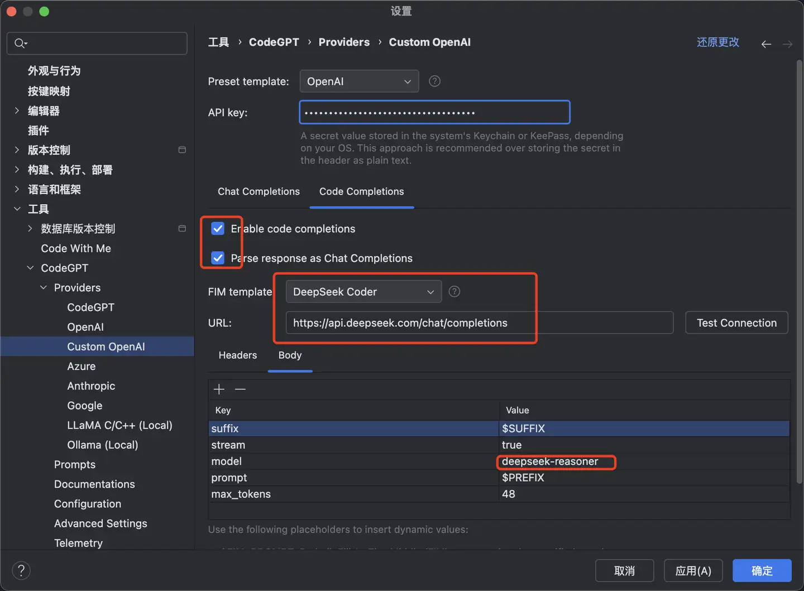The width and height of the screenshot is (804, 591).
Task: Toggle Parse response as Chat Completions checkbox
Action: tap(218, 258)
